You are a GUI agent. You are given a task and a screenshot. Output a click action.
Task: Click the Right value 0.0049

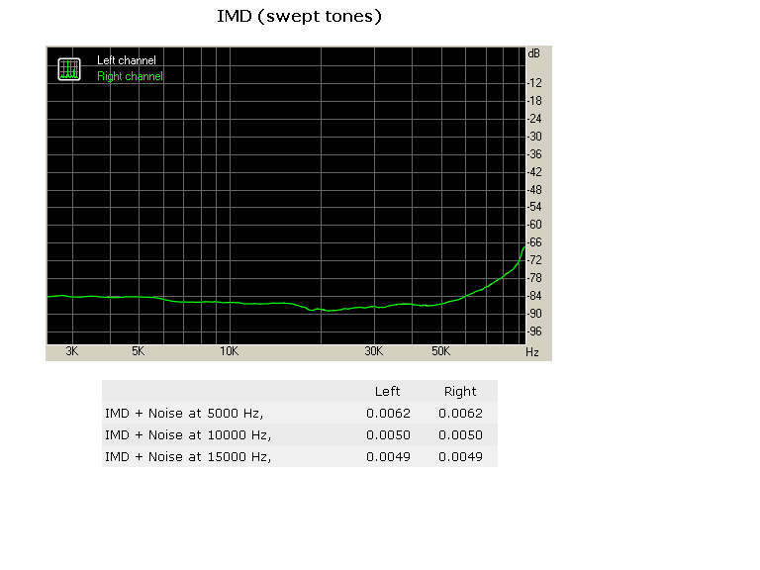tap(460, 456)
